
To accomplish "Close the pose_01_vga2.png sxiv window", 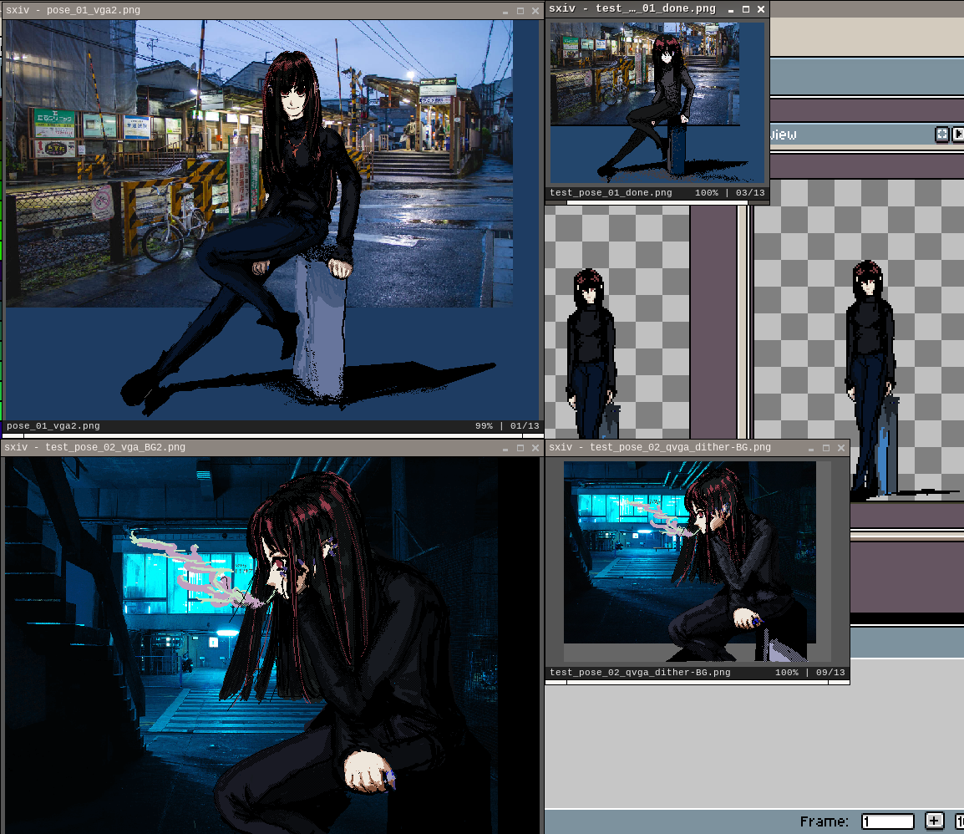I will (535, 11).
